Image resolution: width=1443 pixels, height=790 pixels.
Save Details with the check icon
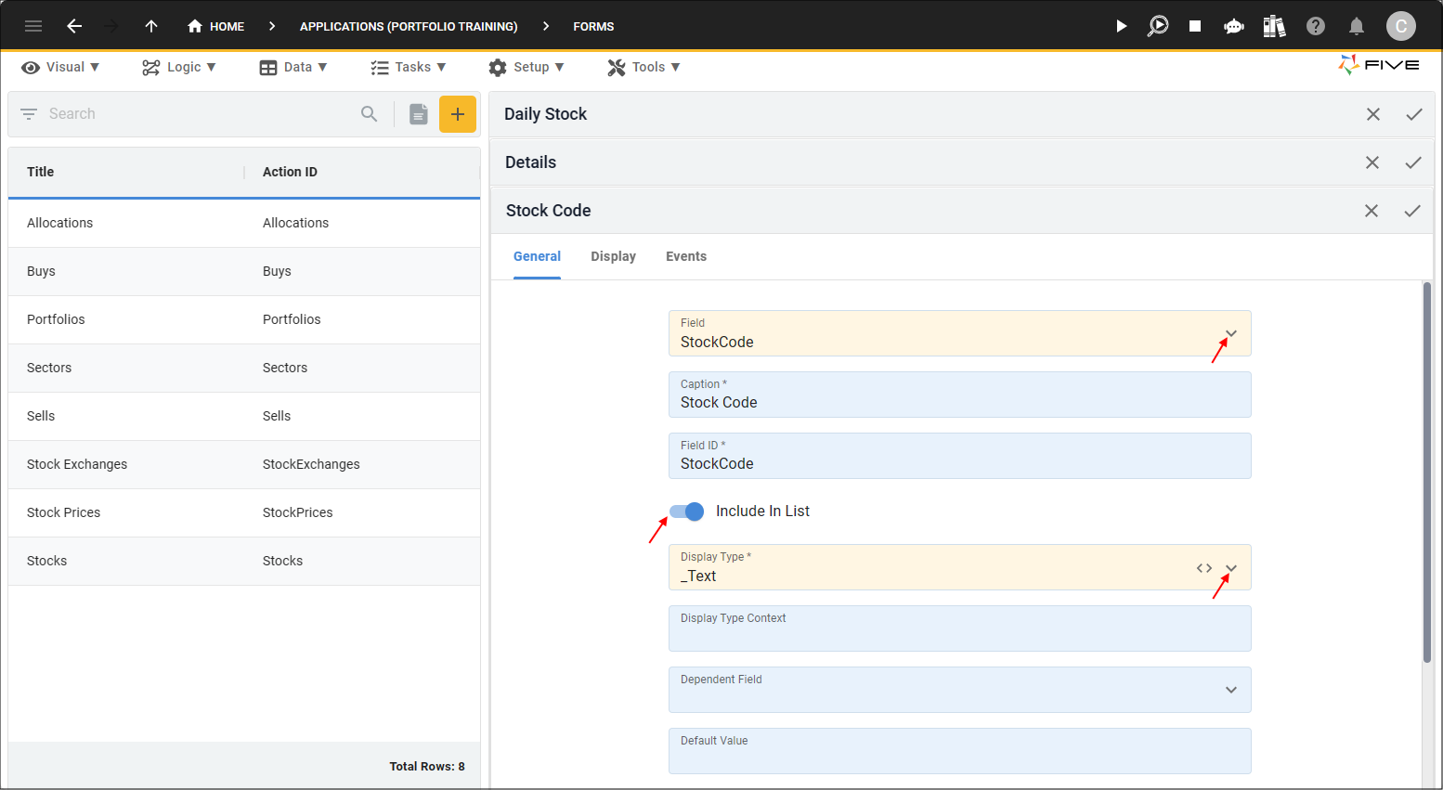click(x=1413, y=162)
